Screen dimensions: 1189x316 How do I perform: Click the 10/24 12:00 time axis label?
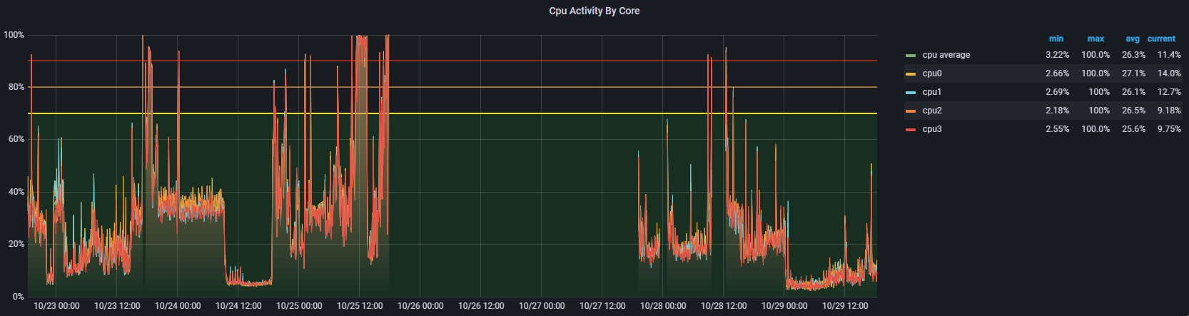tap(238, 306)
